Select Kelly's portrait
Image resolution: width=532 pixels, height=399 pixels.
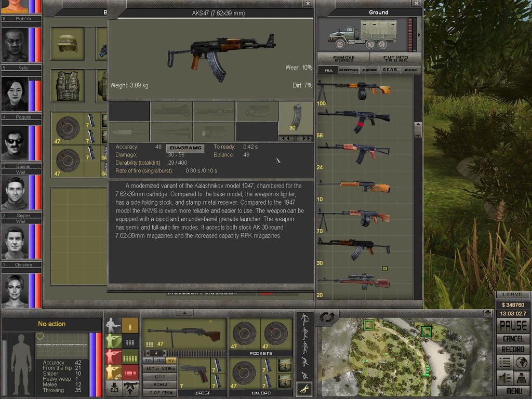[x=15, y=94]
